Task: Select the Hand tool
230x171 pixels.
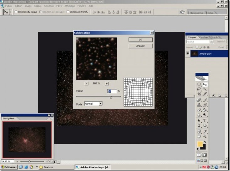Action: (199, 136)
